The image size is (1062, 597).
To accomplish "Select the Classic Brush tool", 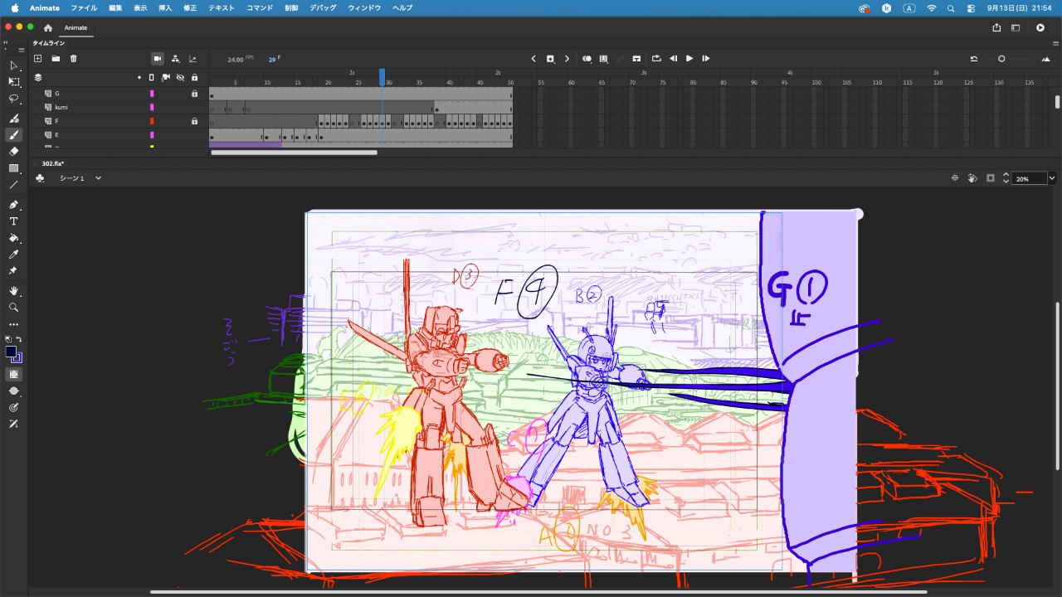I will [13, 135].
